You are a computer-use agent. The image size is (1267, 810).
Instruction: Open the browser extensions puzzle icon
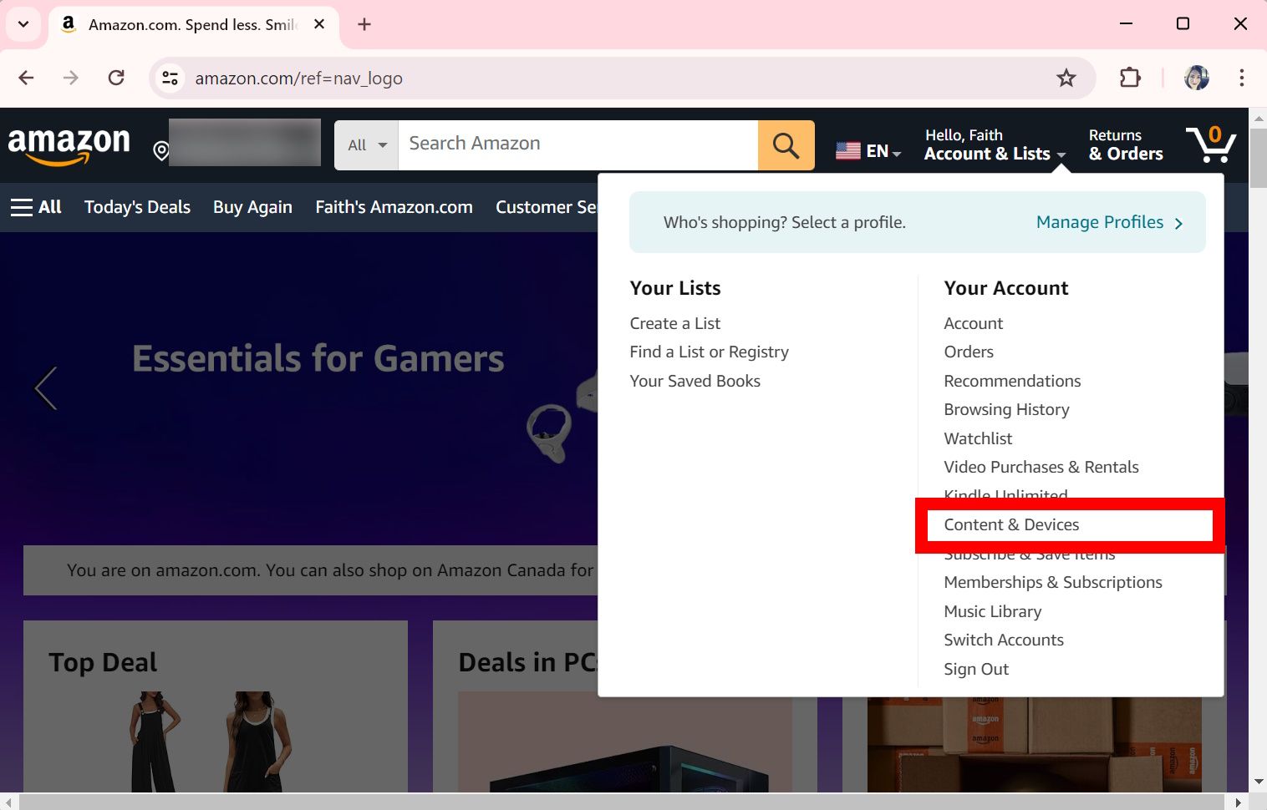click(x=1129, y=78)
